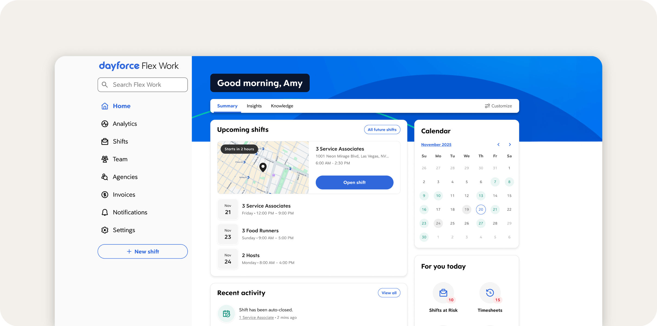Switch to the Insights tab
657x326 pixels.
pos(254,106)
